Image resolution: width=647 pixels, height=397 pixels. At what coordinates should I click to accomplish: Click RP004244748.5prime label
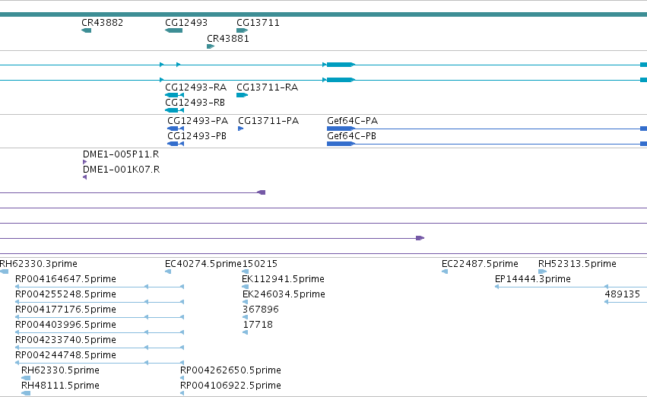(x=65, y=355)
